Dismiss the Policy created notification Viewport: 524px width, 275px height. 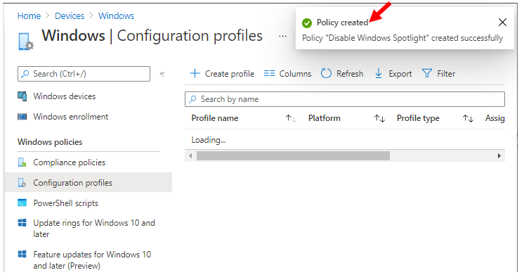(502, 23)
